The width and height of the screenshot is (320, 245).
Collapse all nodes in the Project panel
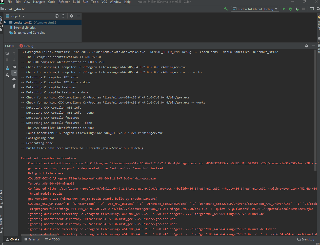tap(63, 16)
